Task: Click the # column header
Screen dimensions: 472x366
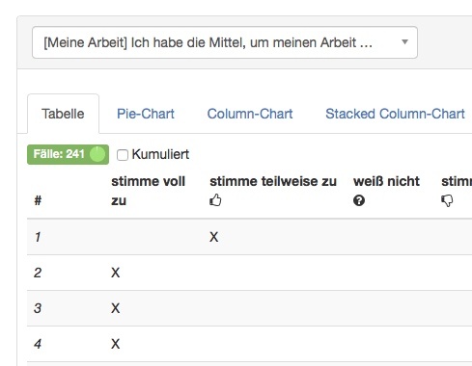Action: point(38,200)
